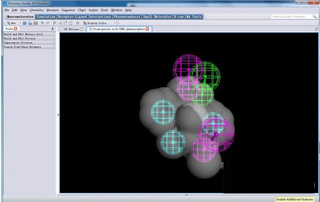Click the pin icon on Tools panel
The image size is (320, 202).
pos(52,29)
